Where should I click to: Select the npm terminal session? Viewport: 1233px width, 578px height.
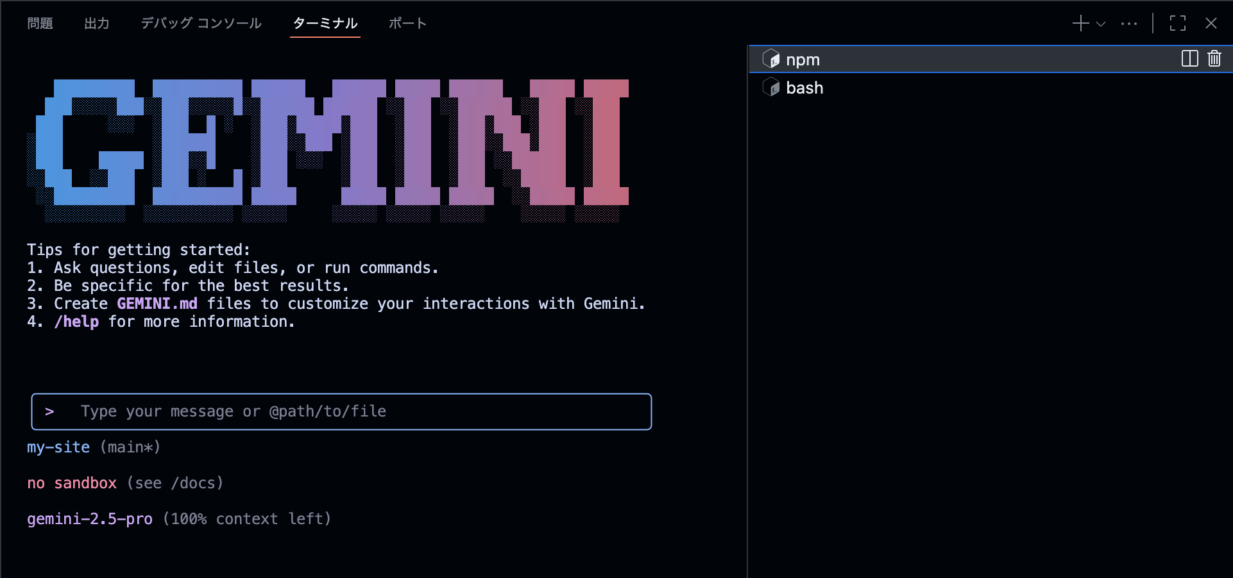pyautogui.click(x=803, y=59)
